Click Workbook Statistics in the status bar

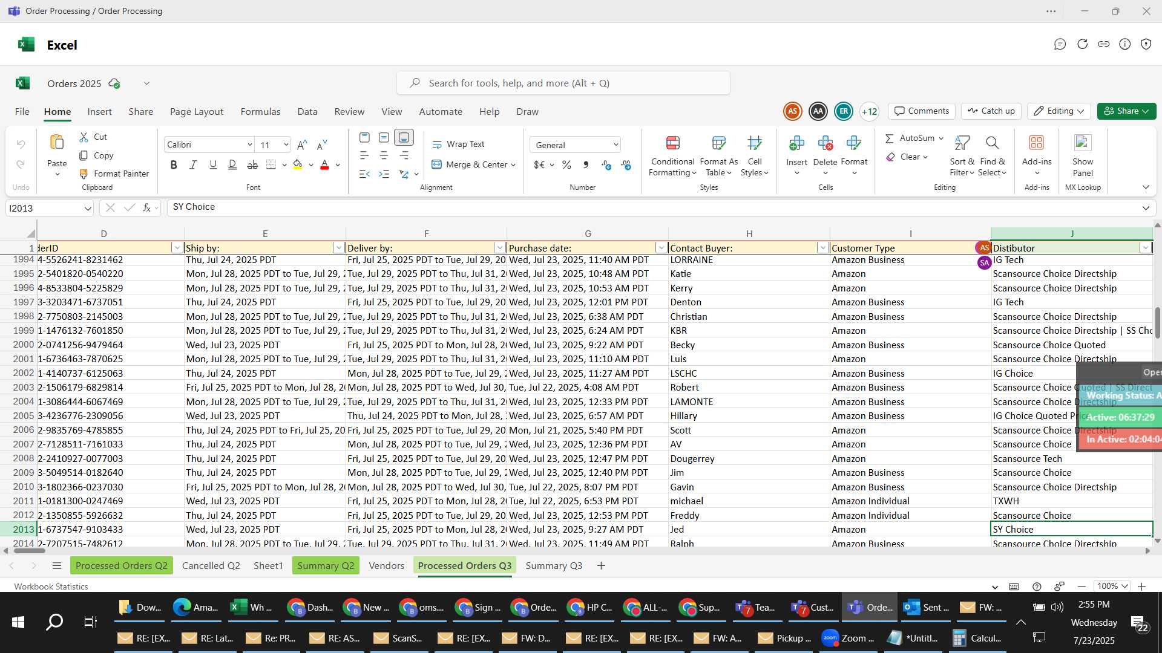click(x=51, y=586)
